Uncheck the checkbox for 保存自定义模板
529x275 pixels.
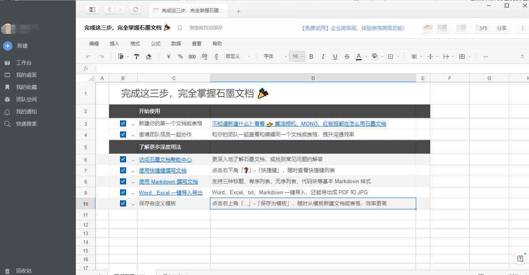(123, 204)
